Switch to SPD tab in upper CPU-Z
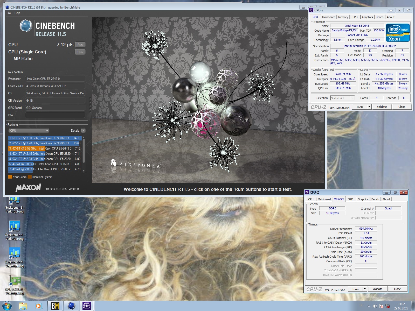415x311 pixels. 355,17
